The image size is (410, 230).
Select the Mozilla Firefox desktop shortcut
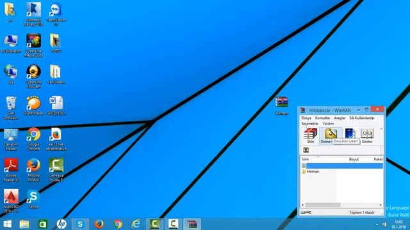(x=33, y=170)
